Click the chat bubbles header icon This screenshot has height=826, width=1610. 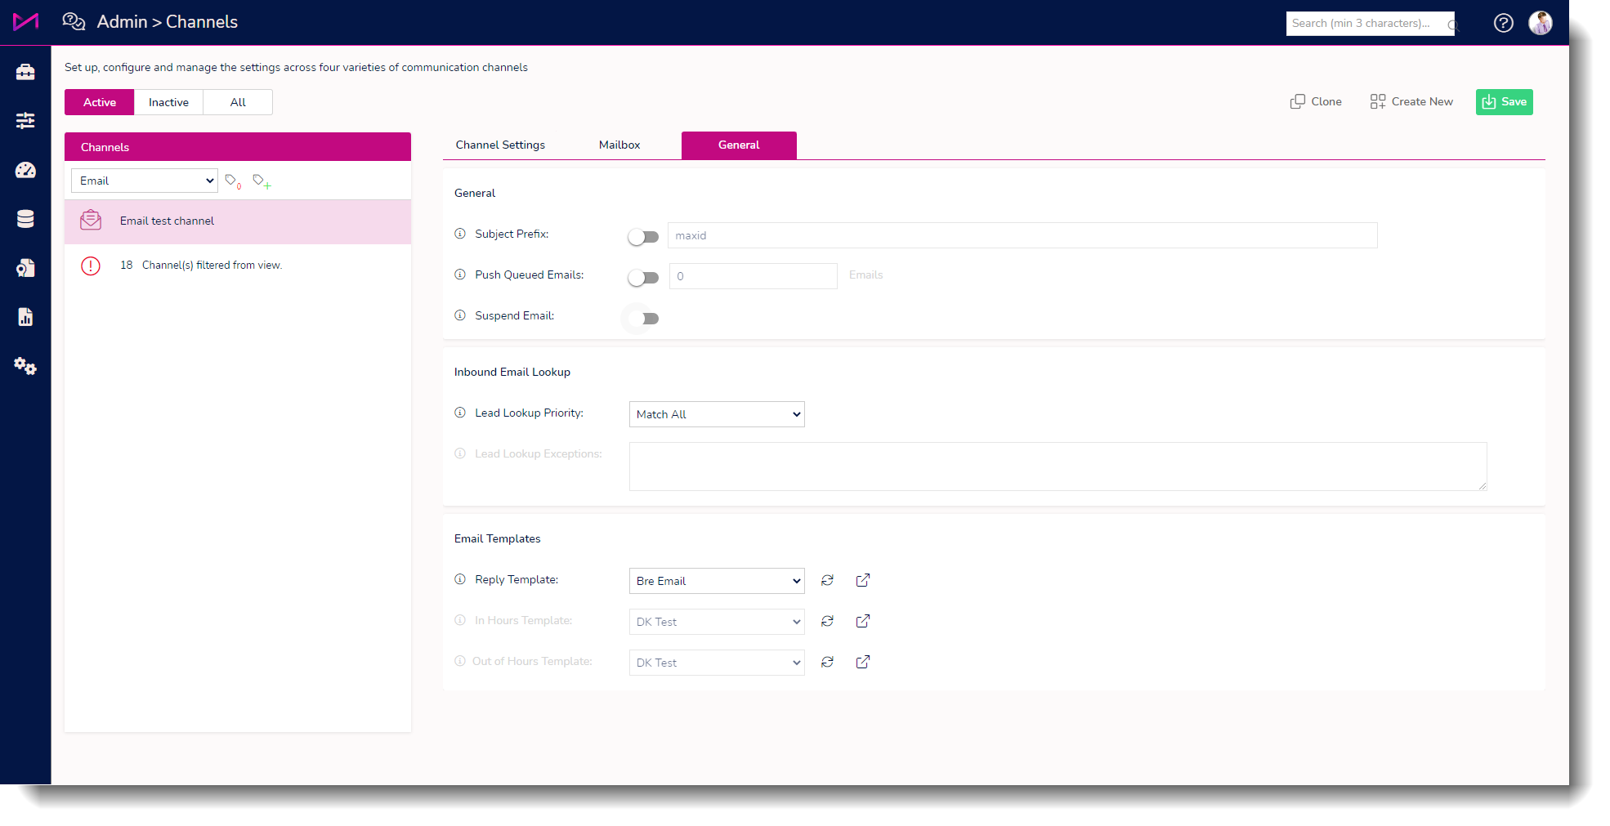(x=74, y=22)
